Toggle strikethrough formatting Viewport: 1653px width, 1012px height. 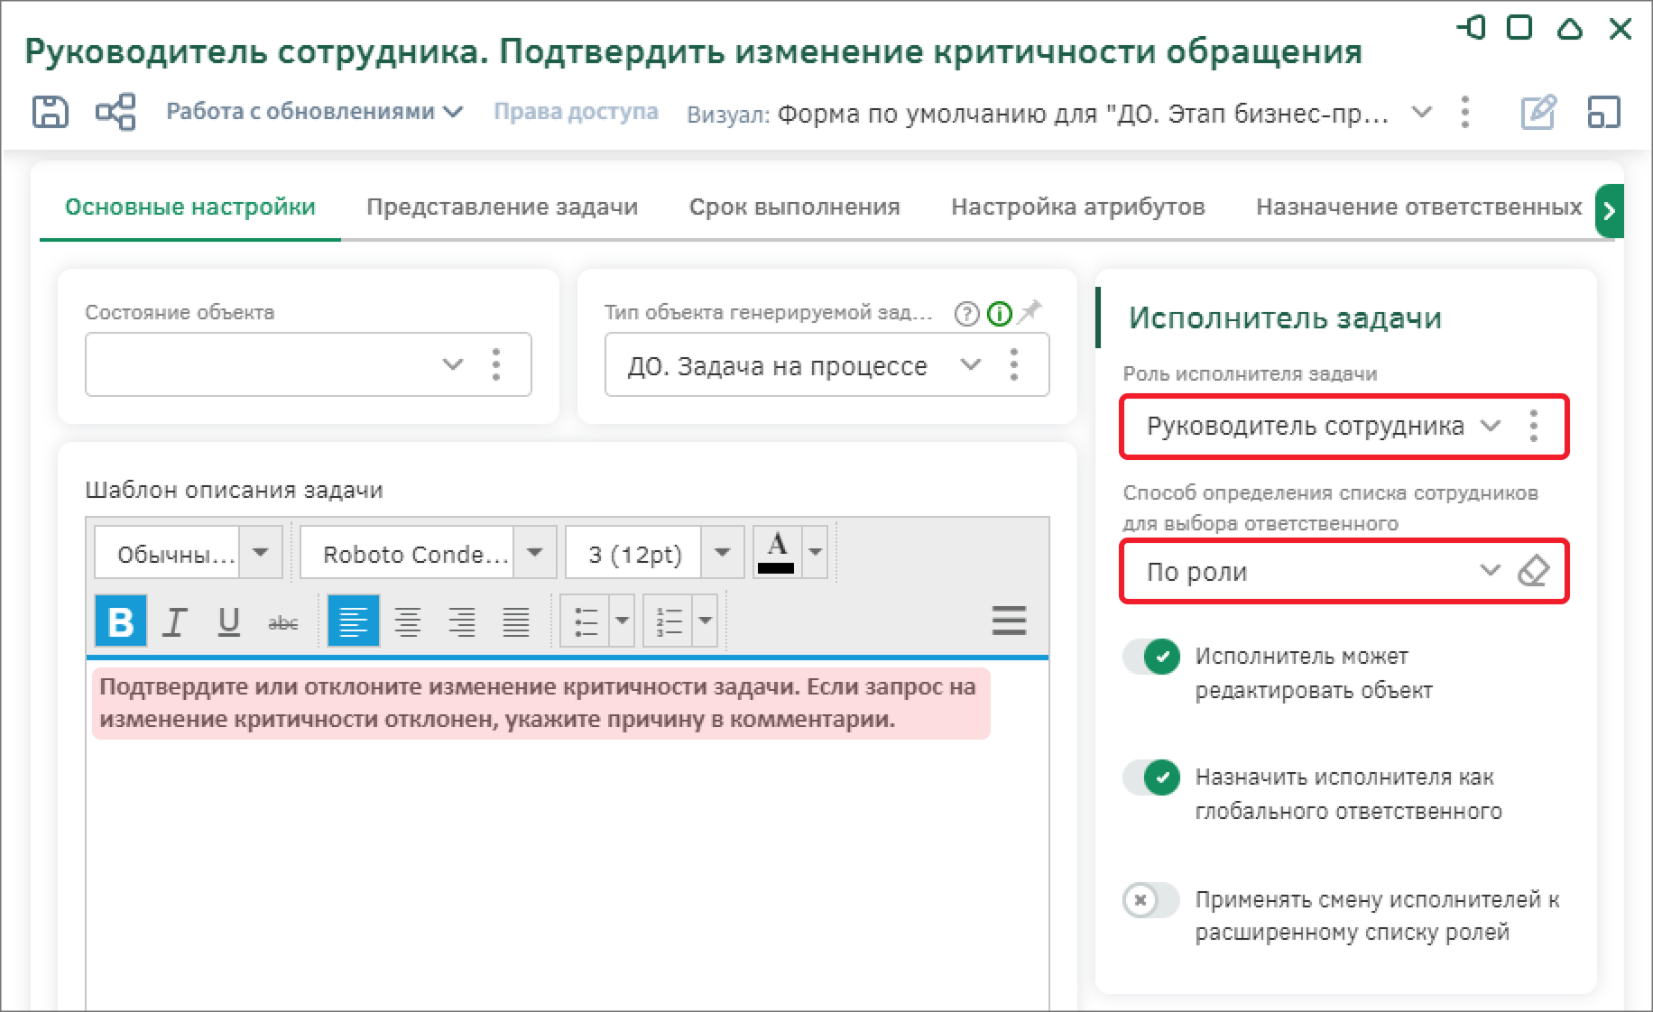pos(283,621)
